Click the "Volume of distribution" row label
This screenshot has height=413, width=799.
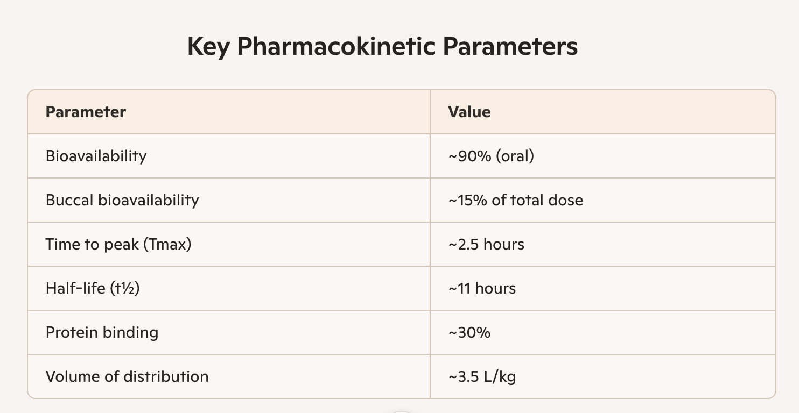click(x=127, y=376)
